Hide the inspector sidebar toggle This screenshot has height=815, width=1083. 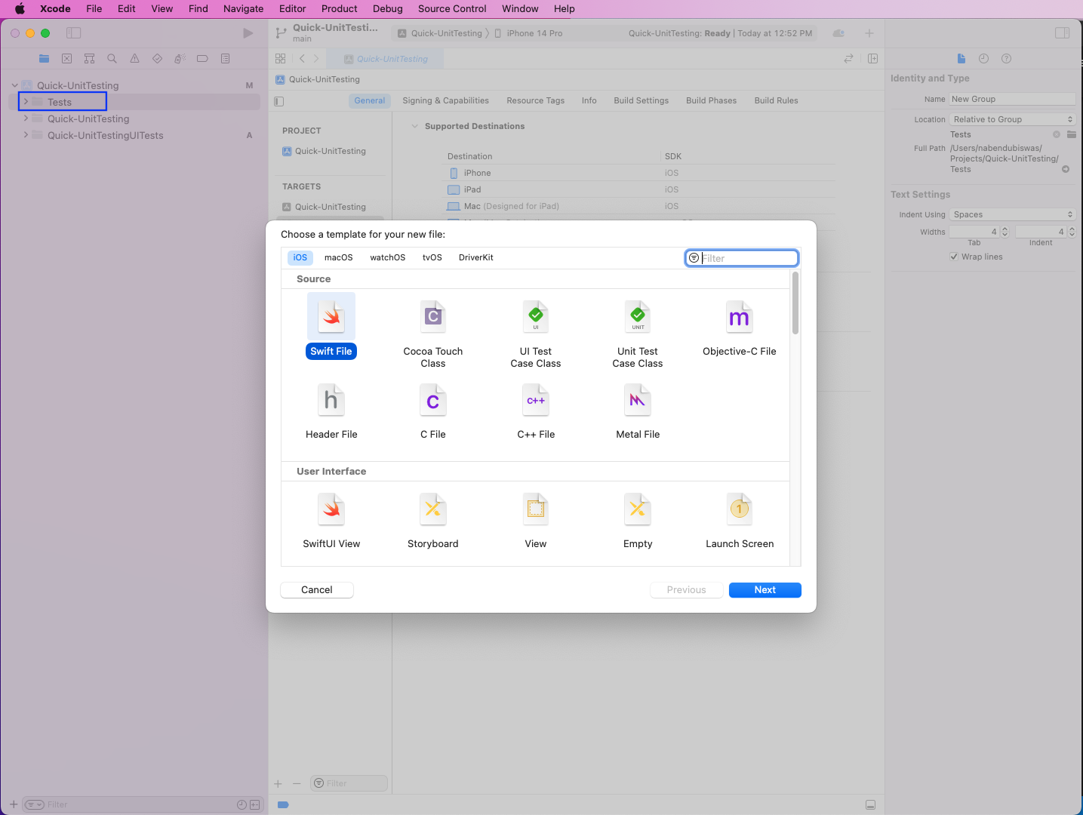pyautogui.click(x=1062, y=33)
